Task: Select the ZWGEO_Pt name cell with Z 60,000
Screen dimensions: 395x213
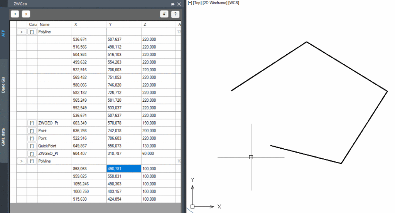Action: (x=54, y=153)
